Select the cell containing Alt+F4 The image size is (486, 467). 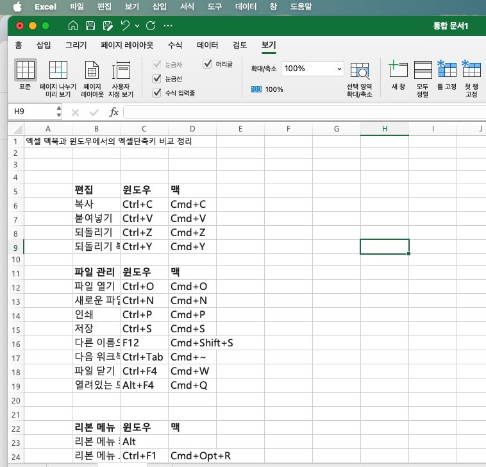144,386
